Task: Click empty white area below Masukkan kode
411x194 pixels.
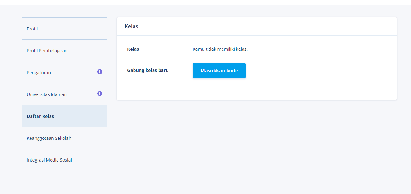Action: tap(219, 89)
